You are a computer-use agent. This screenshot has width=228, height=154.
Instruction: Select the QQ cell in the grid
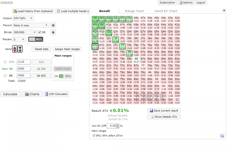109,33
